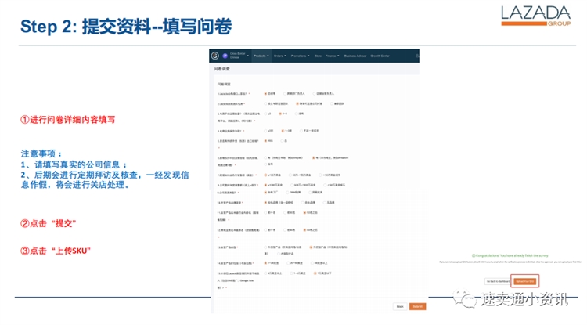
Task: Select the YES radio for question 5
Action: 266,141
